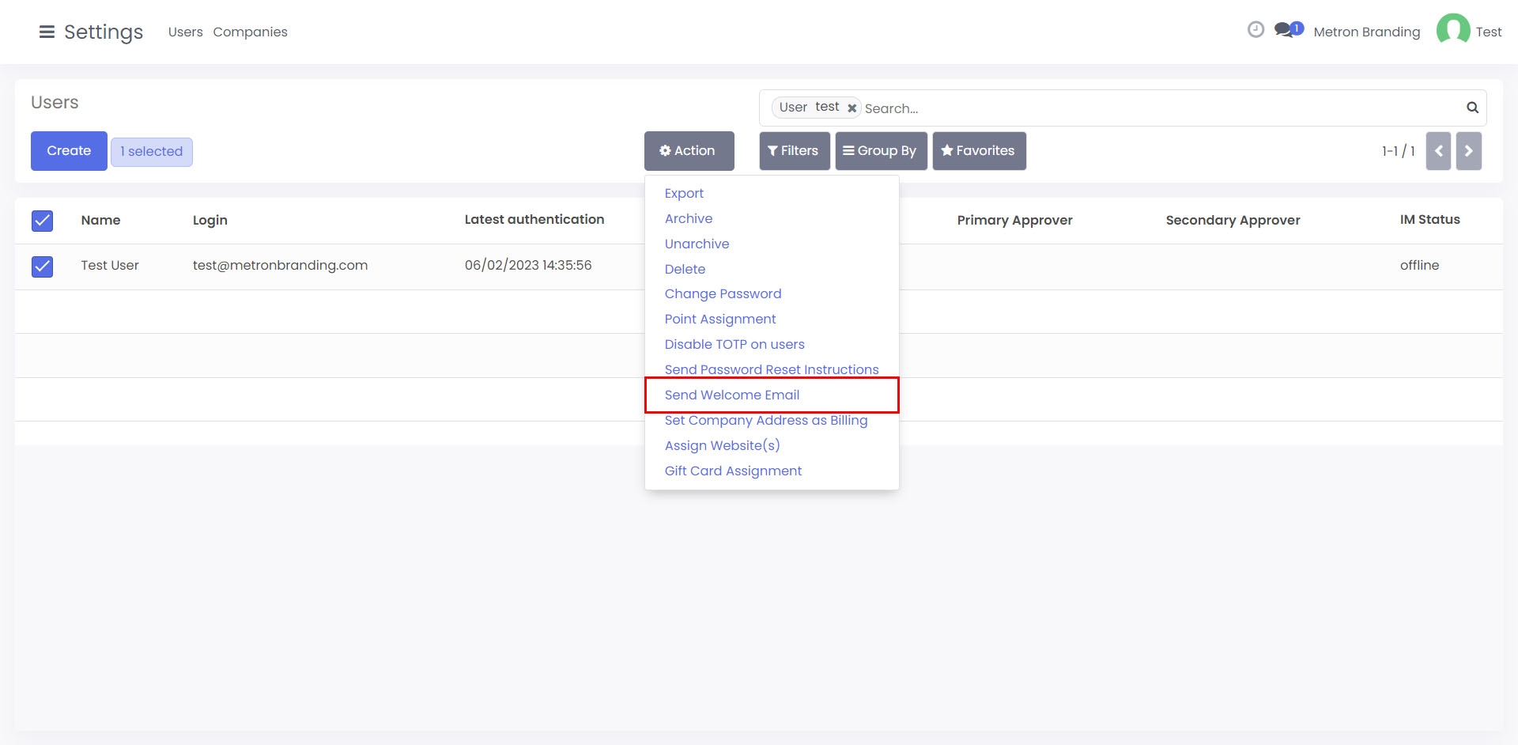Open the conversations chat bubble icon
Screen dimensions: 1518x745
point(1284,31)
